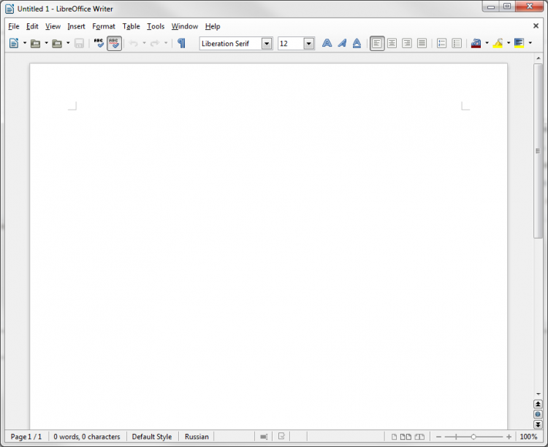Click the zoom out minus button

(438, 437)
